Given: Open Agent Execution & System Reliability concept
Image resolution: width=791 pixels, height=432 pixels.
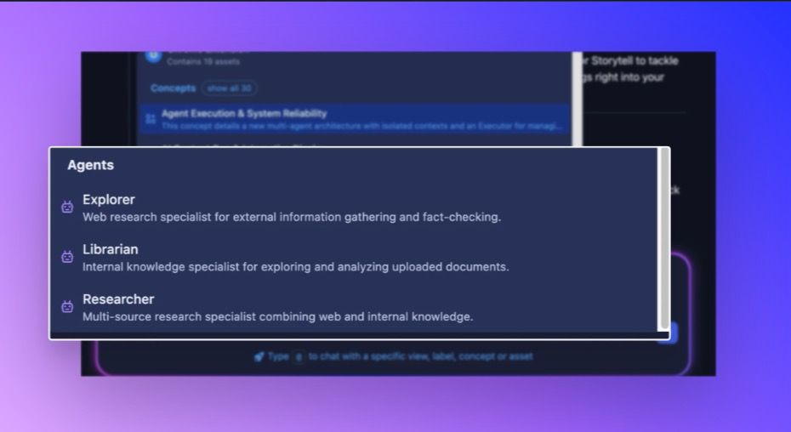Looking at the screenshot, I should click(244, 113).
